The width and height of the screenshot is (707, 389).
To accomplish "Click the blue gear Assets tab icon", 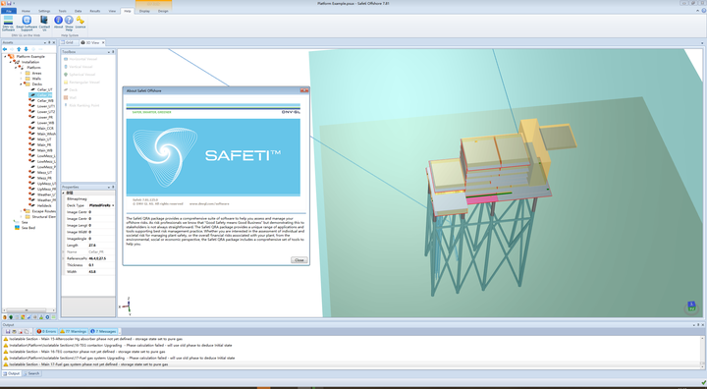I will pyautogui.click(x=47, y=317).
